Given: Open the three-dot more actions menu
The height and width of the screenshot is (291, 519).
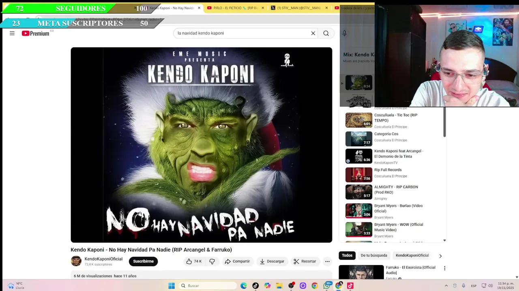Looking at the screenshot, I should pos(327,261).
